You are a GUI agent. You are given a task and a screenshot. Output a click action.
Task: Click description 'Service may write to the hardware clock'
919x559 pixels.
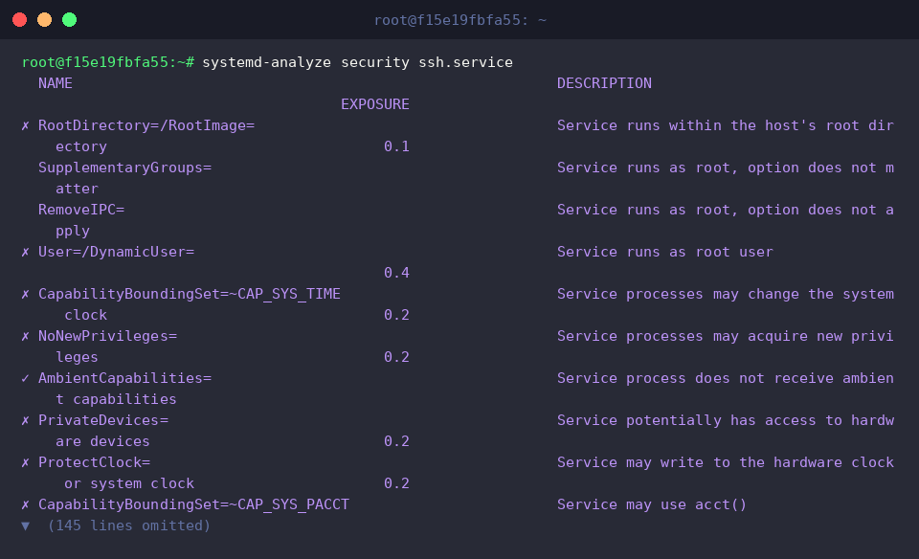click(726, 463)
